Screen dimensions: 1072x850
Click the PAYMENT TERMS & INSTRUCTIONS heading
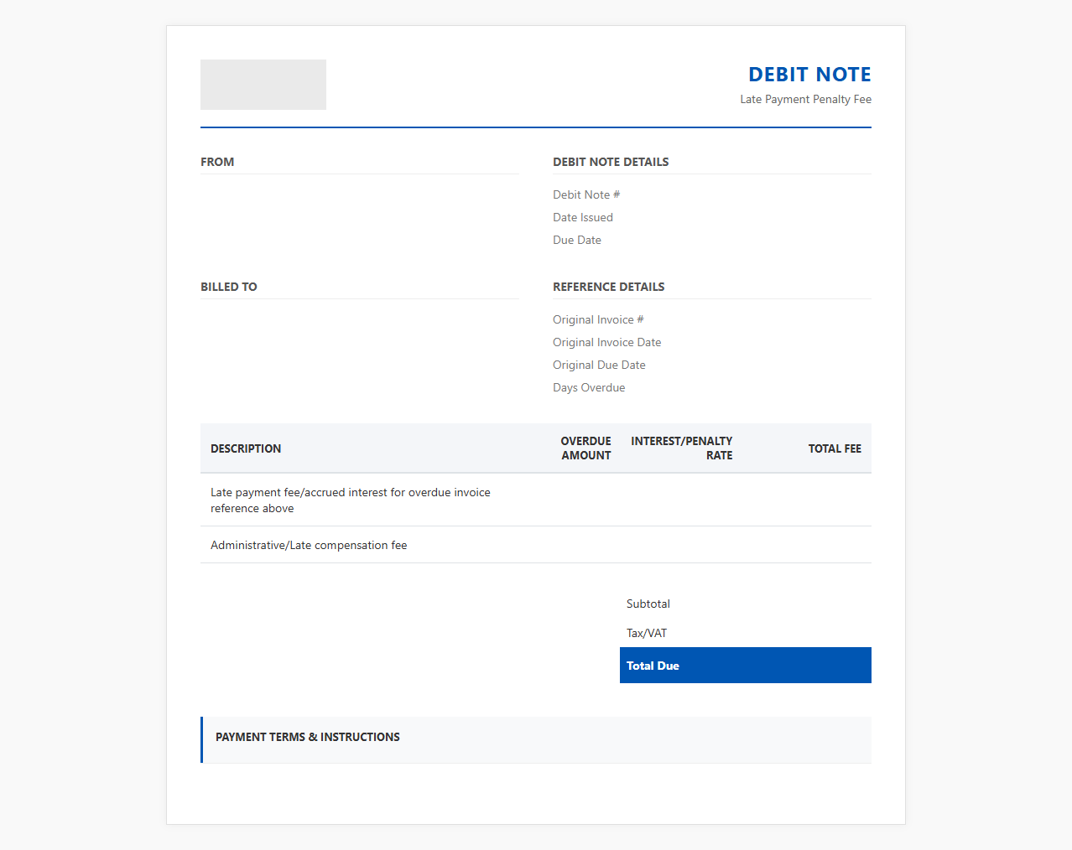pos(308,737)
